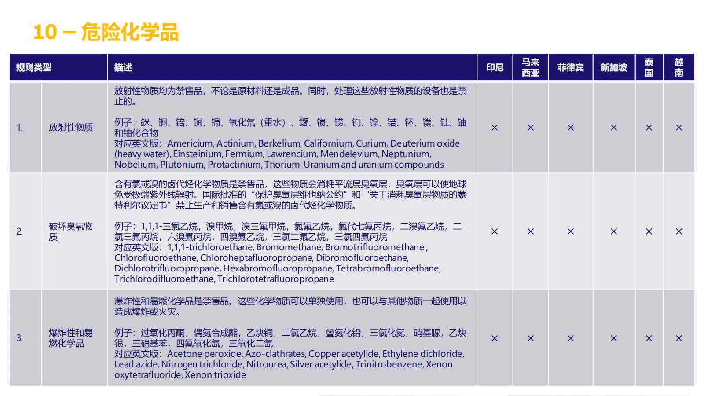Toggle the × mark under 泰国 for 爆炸性和易燃化学品

click(648, 338)
